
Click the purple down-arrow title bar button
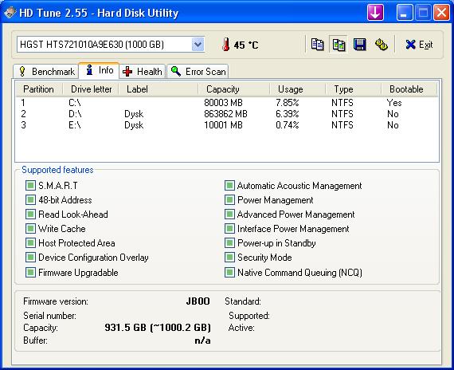coord(375,13)
